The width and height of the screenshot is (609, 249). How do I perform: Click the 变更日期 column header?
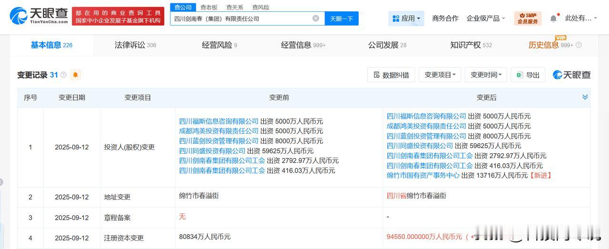(72, 97)
